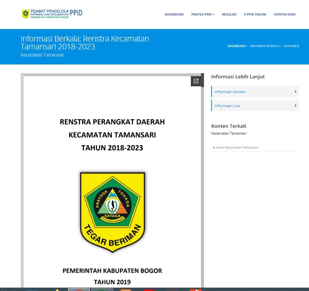
Task: Expand the Informasi Link panel
Action: point(255,106)
